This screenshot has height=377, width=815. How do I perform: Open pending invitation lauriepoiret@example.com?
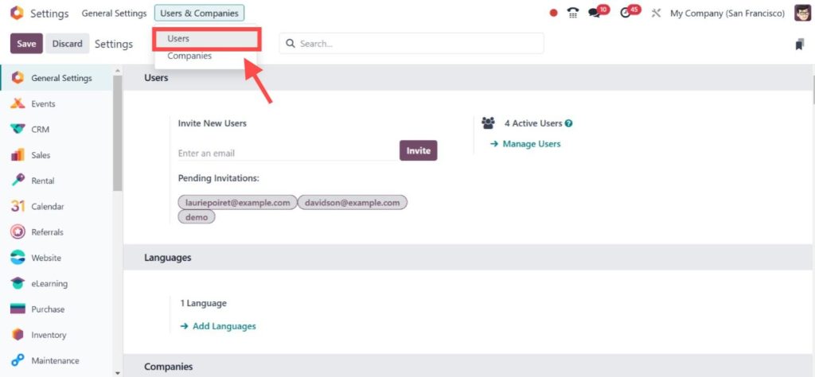coord(237,203)
